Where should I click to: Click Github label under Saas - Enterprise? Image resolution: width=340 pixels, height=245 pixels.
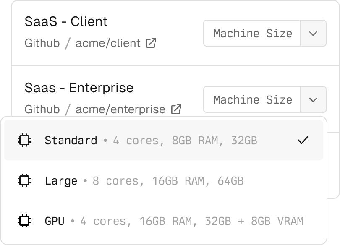tap(42, 109)
